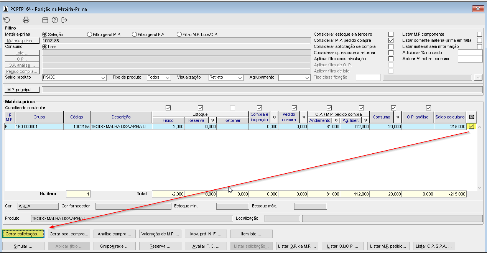Viewport: 487px width, 253px height.
Task: Open the Tipo de produto dropdown
Action: pyautogui.click(x=159, y=77)
